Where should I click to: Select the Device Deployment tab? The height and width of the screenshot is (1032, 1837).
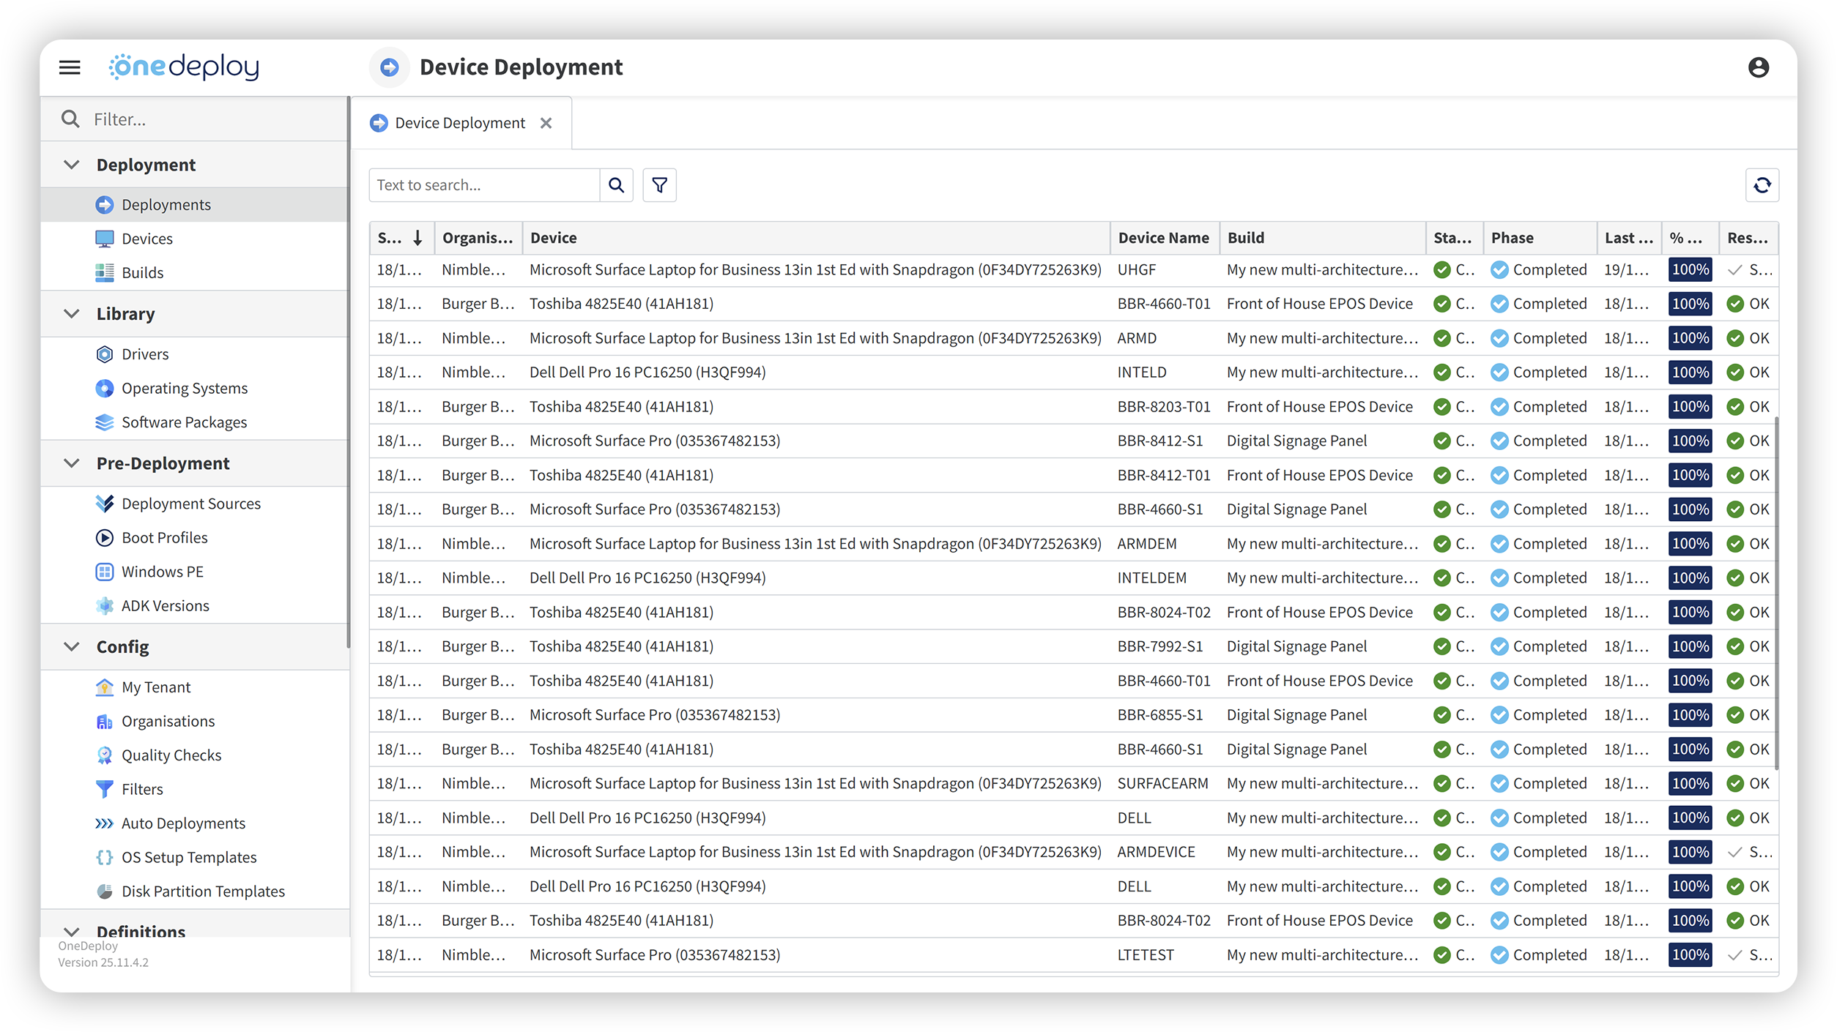pyautogui.click(x=459, y=123)
